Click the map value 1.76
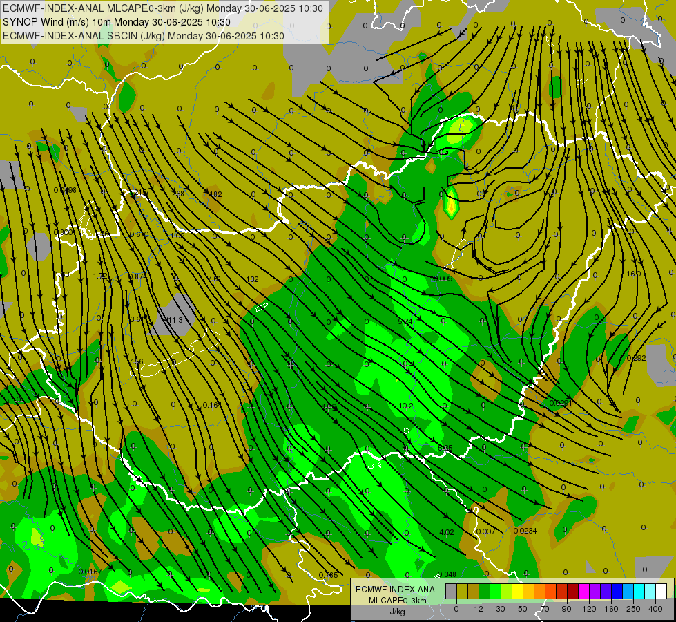The height and width of the screenshot is (622, 676). point(102,234)
